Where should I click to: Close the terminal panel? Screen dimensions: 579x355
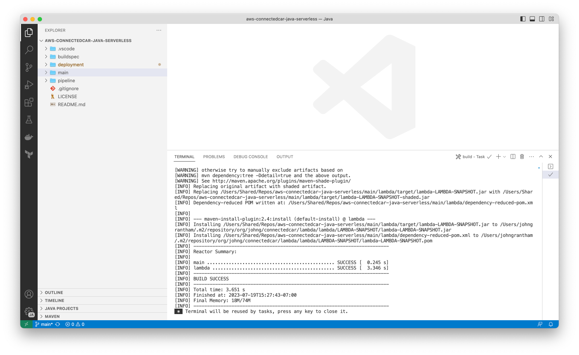click(x=550, y=156)
